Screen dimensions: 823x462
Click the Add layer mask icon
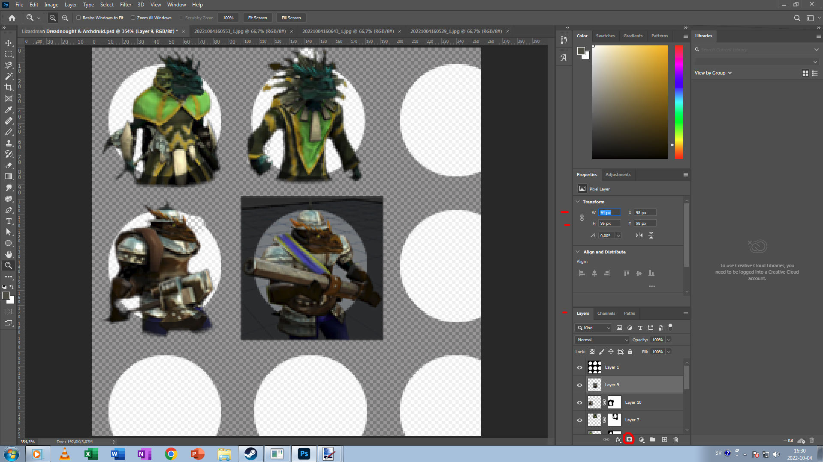tap(629, 440)
